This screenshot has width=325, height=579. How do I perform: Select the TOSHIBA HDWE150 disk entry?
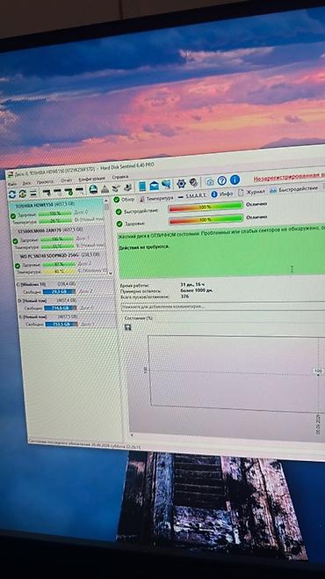point(56,213)
